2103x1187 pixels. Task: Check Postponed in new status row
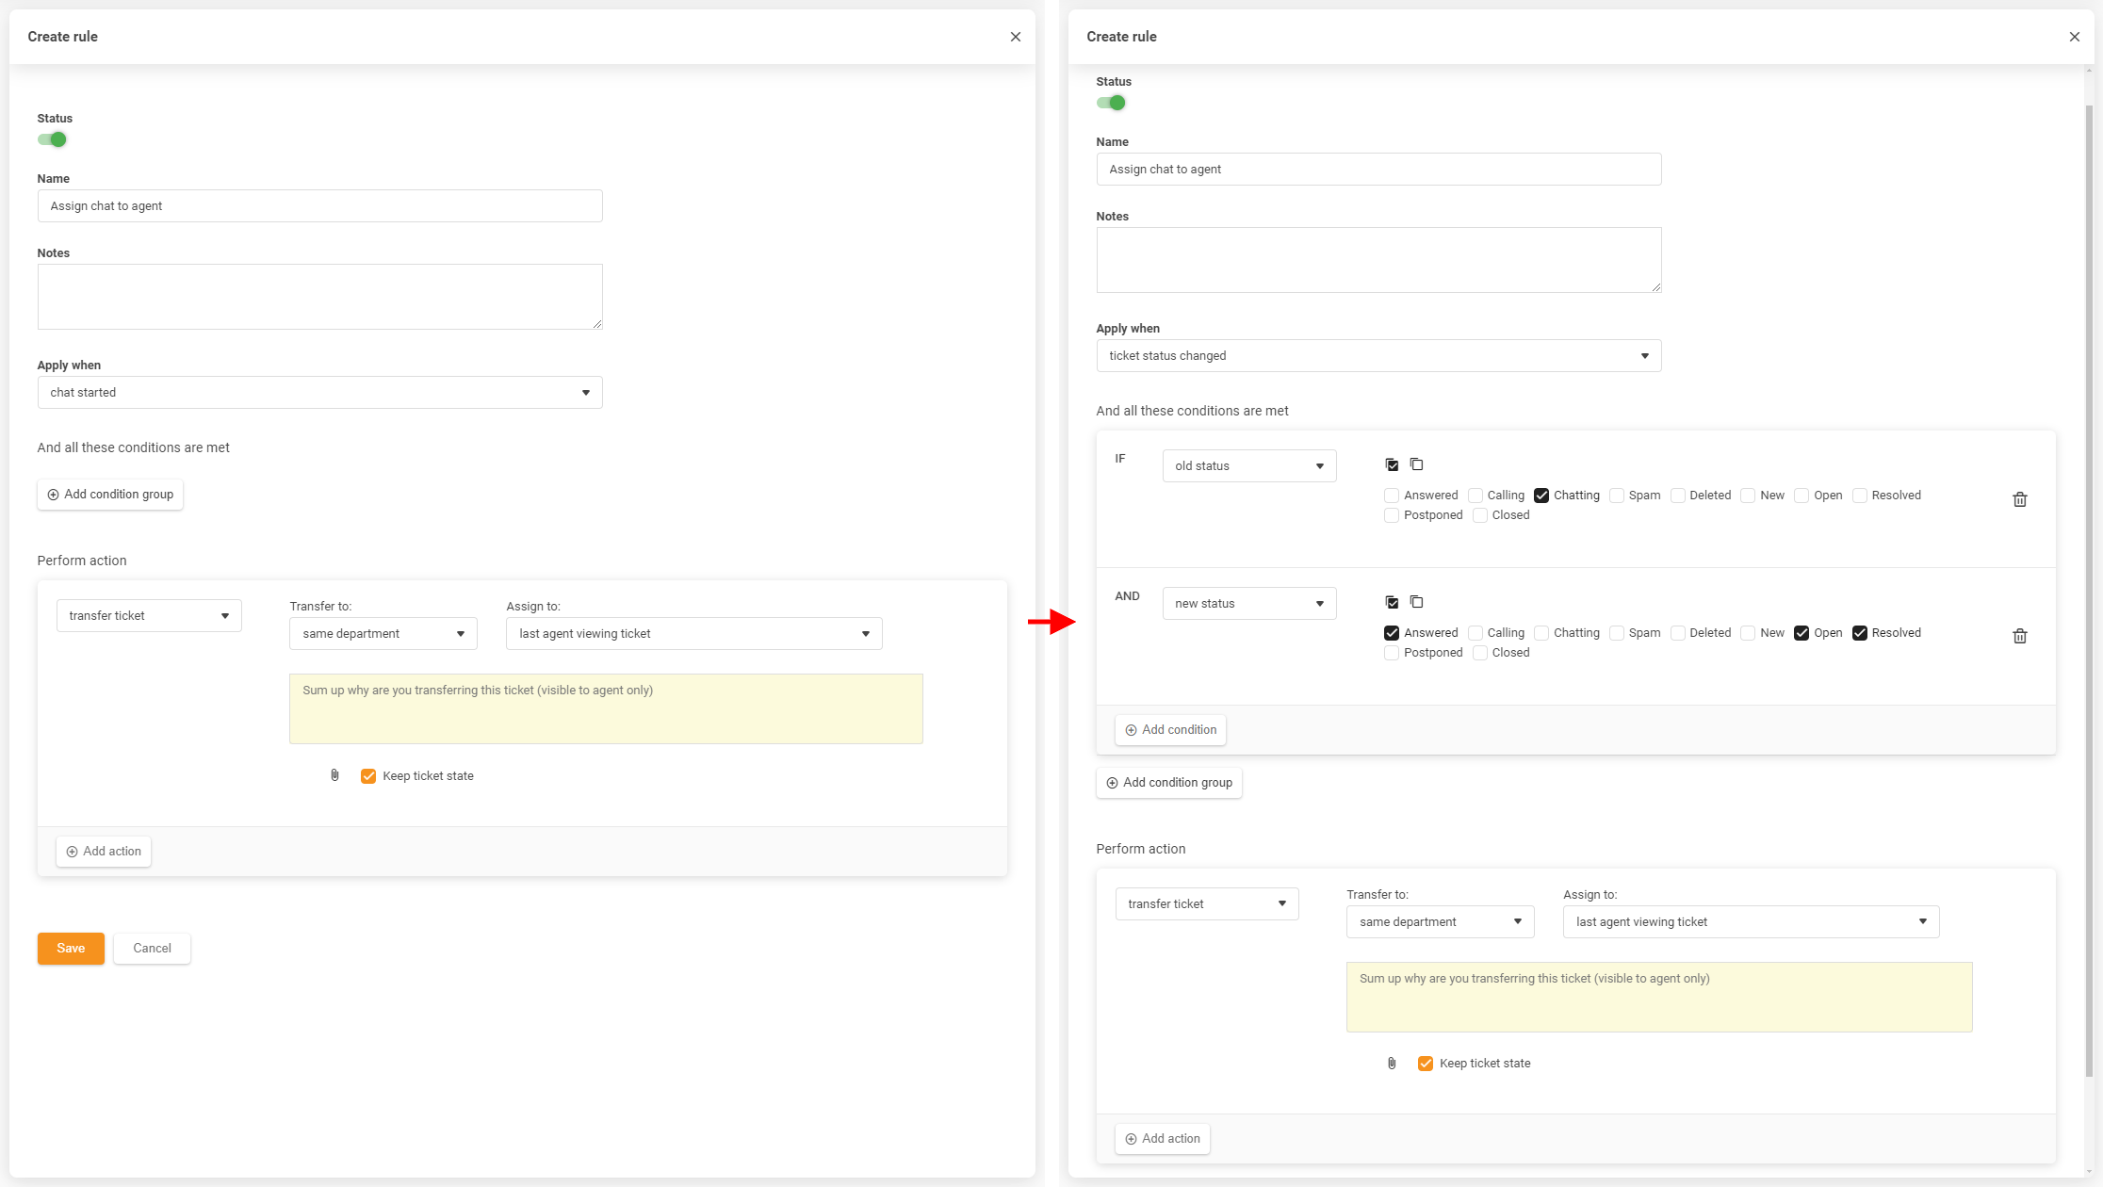(x=1392, y=653)
